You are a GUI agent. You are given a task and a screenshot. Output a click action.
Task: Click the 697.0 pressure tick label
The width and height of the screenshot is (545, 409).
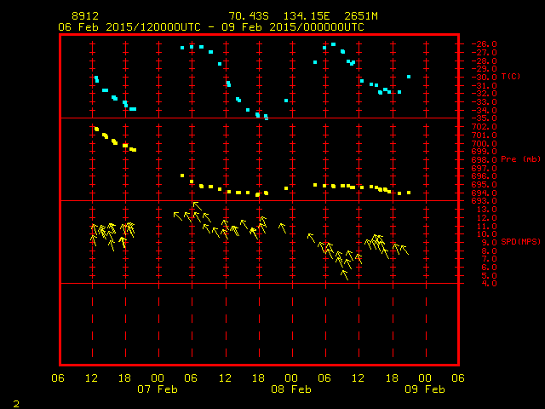(x=485, y=168)
